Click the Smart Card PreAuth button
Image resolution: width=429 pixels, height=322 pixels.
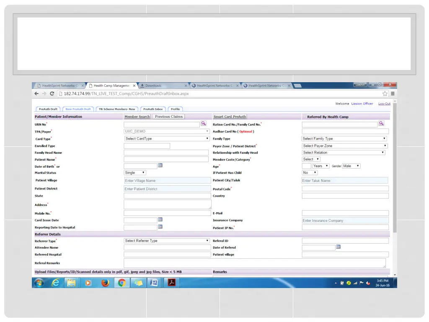[x=230, y=117]
